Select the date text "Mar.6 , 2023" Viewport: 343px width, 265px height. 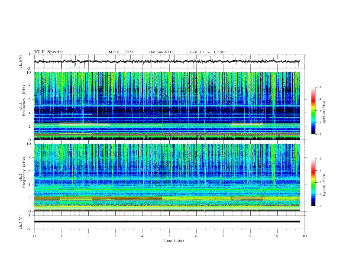click(x=121, y=52)
